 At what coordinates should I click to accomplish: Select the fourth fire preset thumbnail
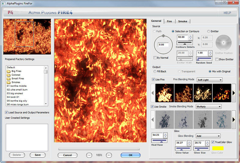pos(222,93)
